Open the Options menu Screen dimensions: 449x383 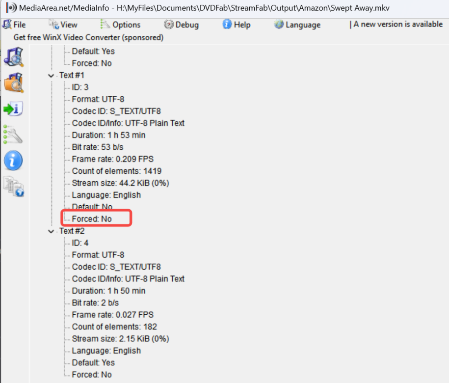120,25
